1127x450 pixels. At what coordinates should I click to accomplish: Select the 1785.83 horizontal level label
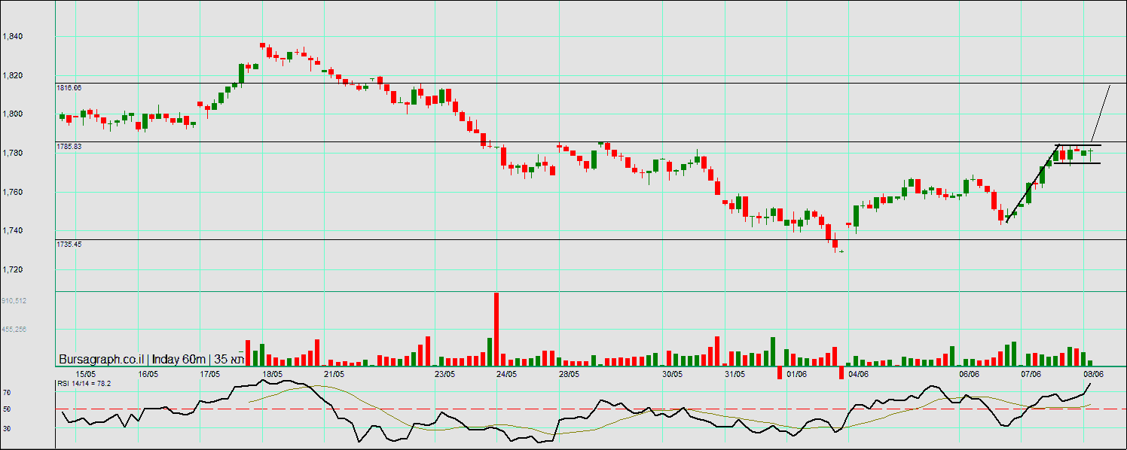(x=69, y=147)
